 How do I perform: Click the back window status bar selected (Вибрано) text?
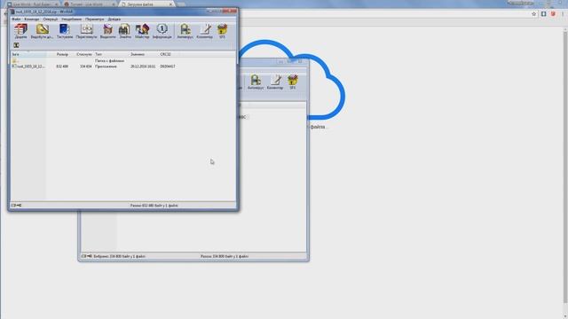pos(119,256)
